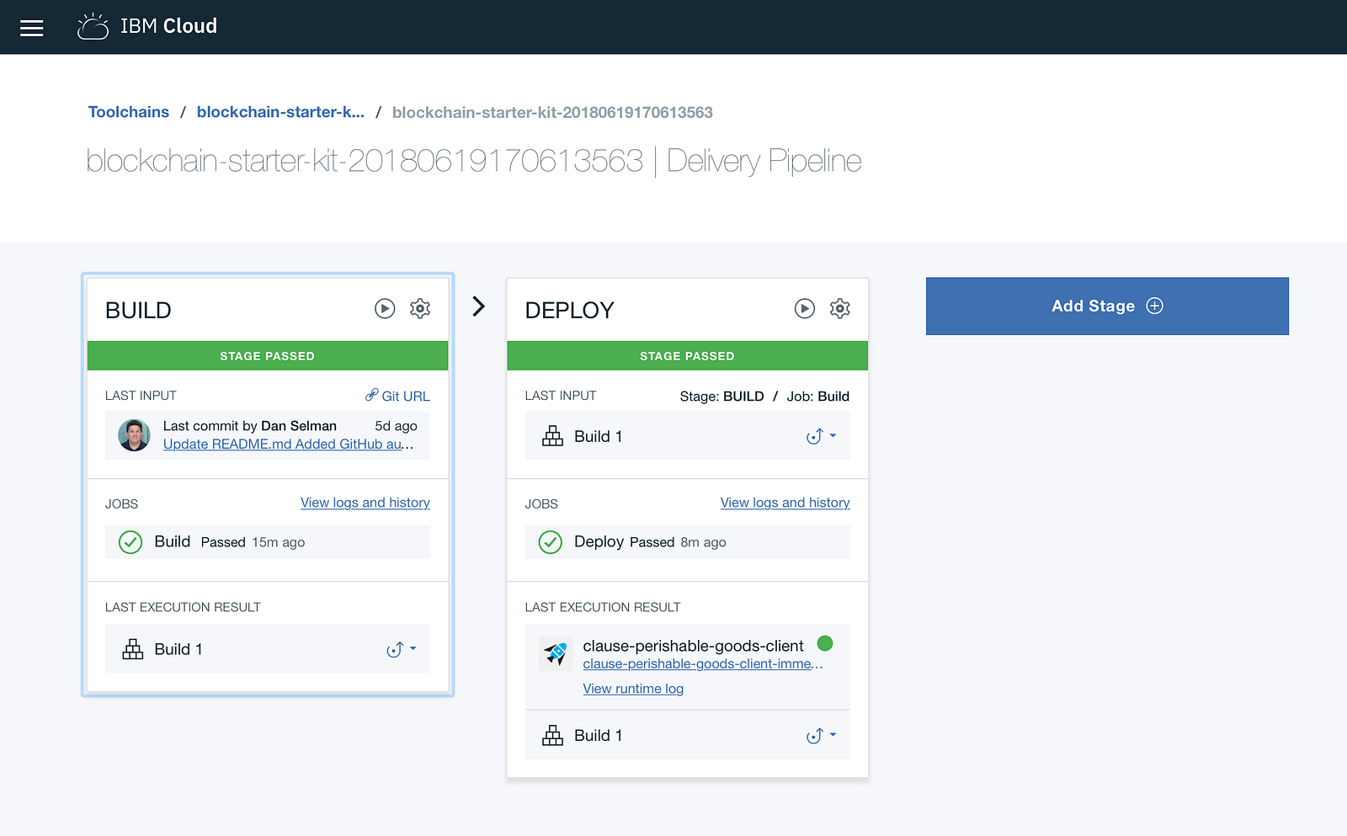
Task: Click the Deploy job passed checkmark icon
Action: pyautogui.click(x=551, y=542)
